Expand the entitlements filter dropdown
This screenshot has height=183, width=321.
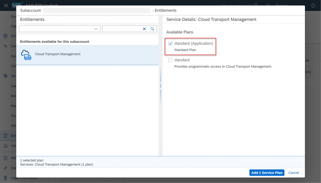click(x=96, y=29)
